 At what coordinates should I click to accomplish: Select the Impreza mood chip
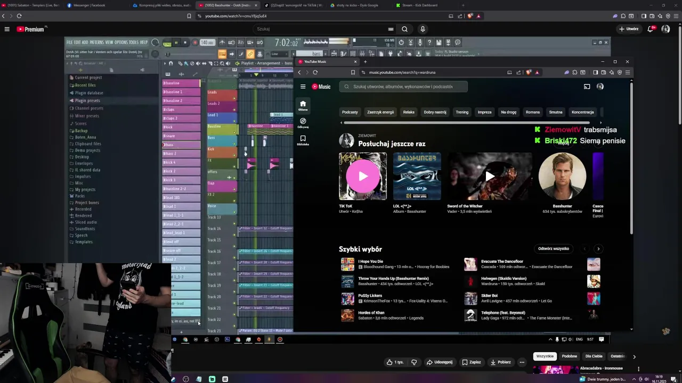point(485,112)
